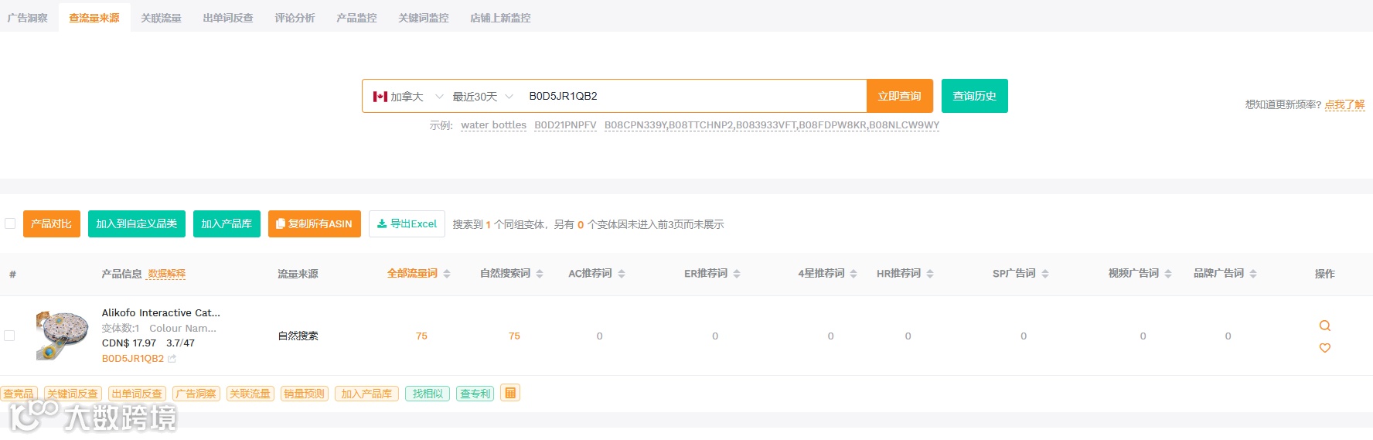The width and height of the screenshot is (1373, 440).
Task: Check the Alikofo product row checkbox
Action: click(x=9, y=336)
